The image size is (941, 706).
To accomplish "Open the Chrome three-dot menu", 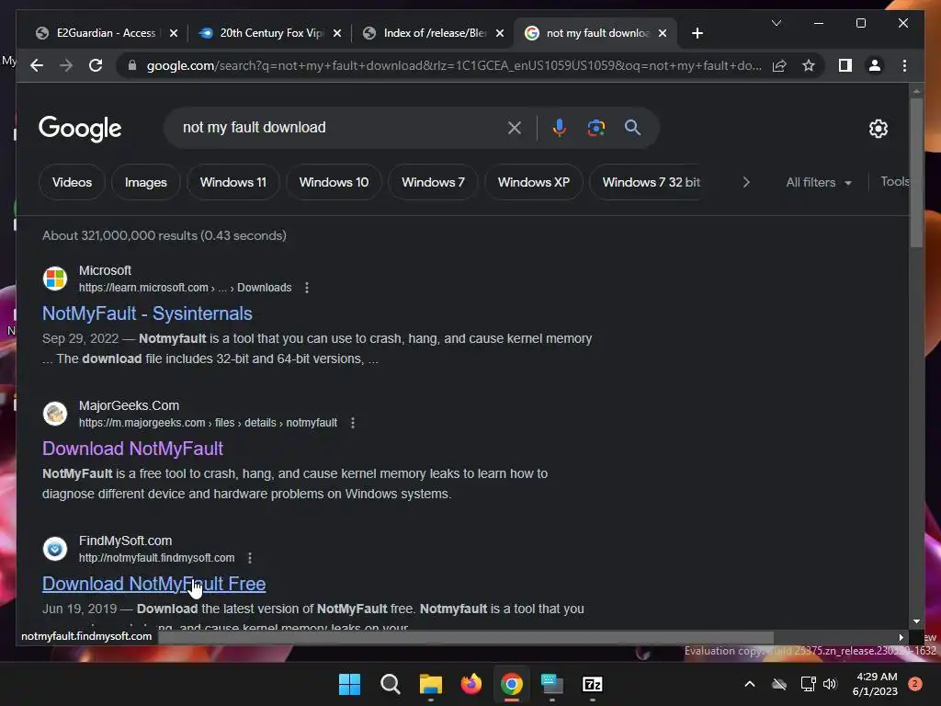I will coord(904,65).
